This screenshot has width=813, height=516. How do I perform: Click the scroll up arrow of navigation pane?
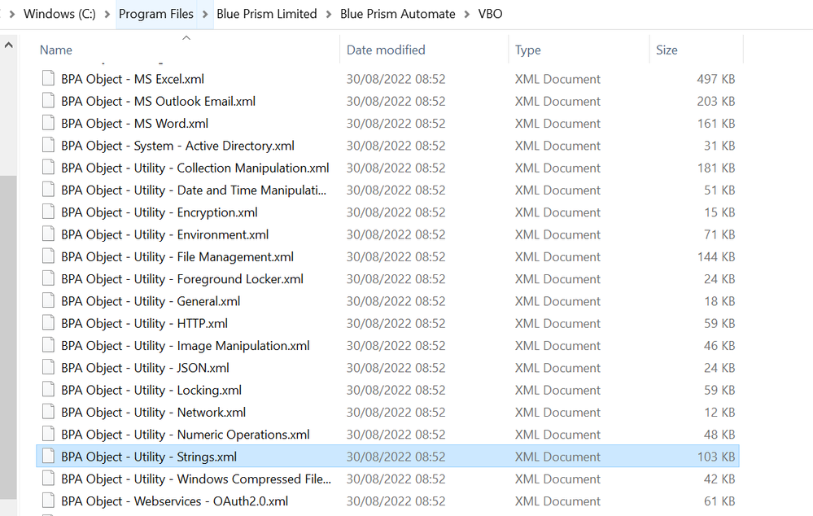coord(8,46)
